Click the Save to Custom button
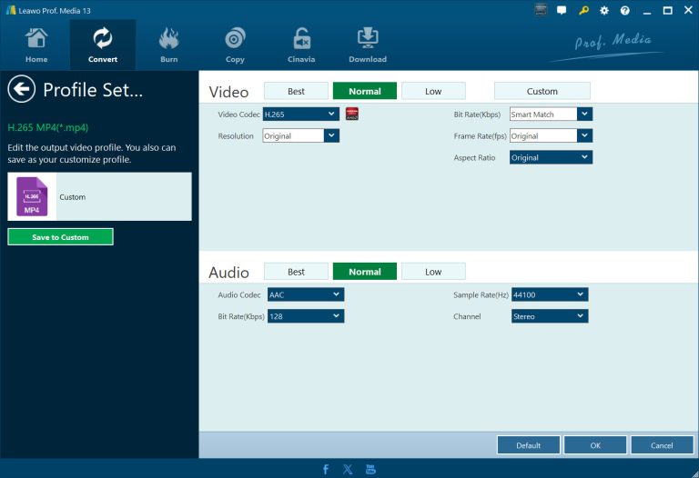This screenshot has width=699, height=478. (x=60, y=237)
